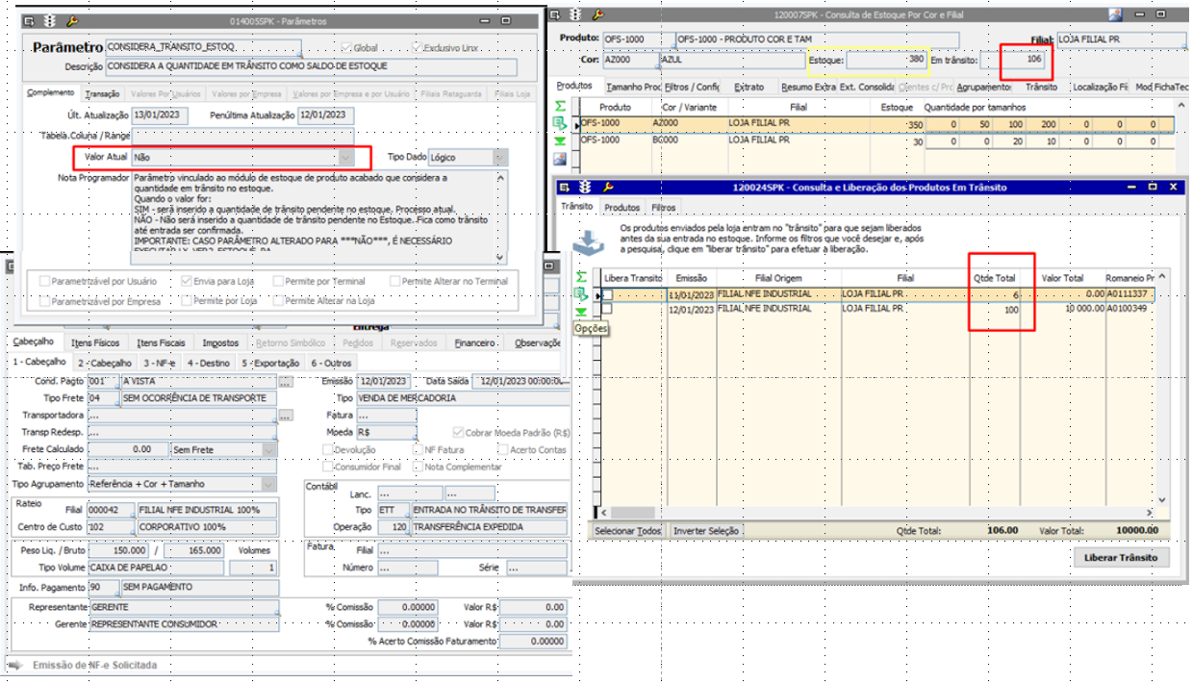Open the Extrato tab in stock query
This screenshot has width=1192, height=683.
[748, 87]
